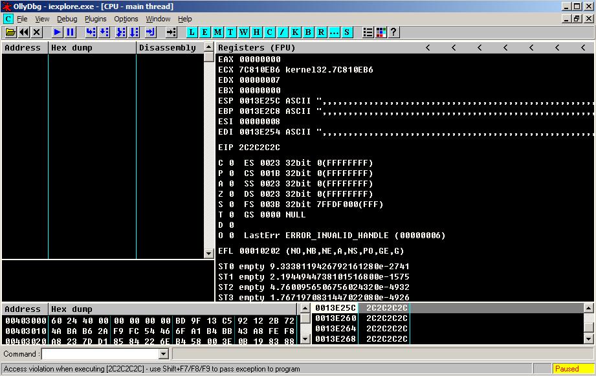Open the Options menu

point(126,19)
